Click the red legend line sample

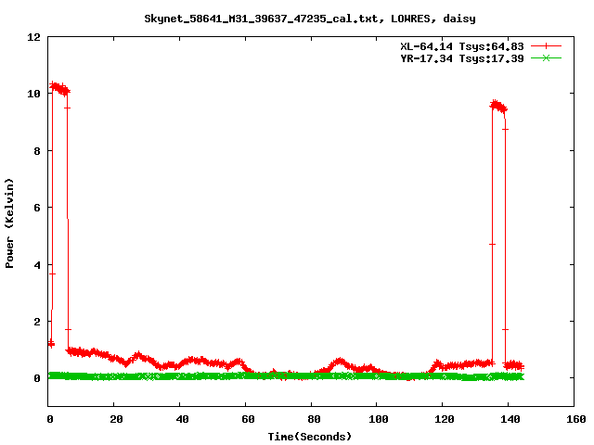point(546,46)
